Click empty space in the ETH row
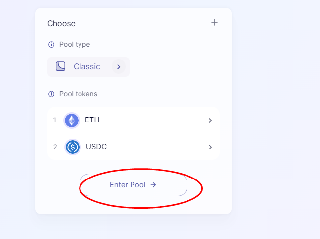Screen dimensions: 320x239 point(152,120)
